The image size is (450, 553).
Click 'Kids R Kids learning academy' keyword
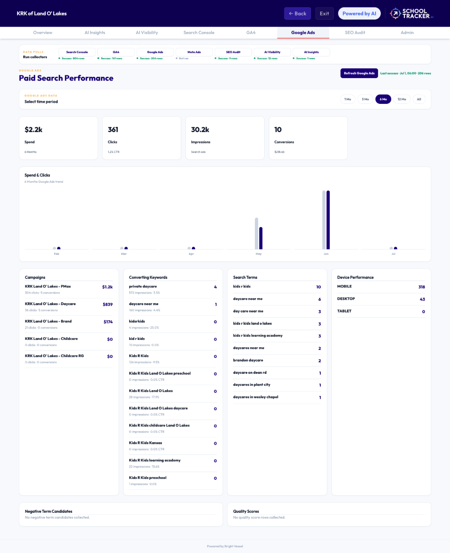click(x=173, y=463)
